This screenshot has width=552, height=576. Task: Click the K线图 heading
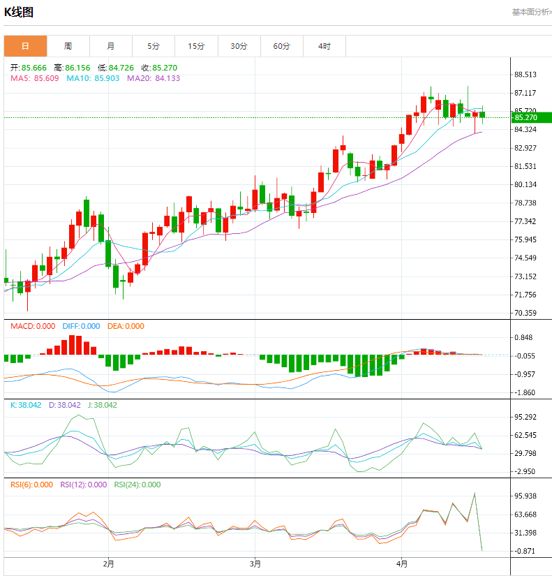19,12
